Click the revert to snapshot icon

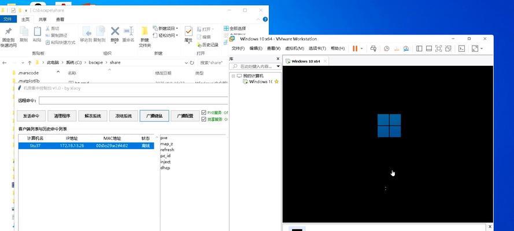(x=396, y=49)
